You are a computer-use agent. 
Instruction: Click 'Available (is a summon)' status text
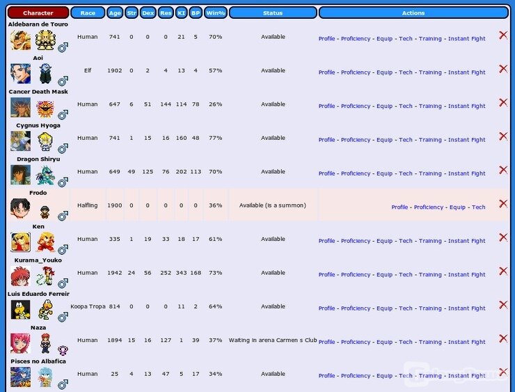click(273, 205)
